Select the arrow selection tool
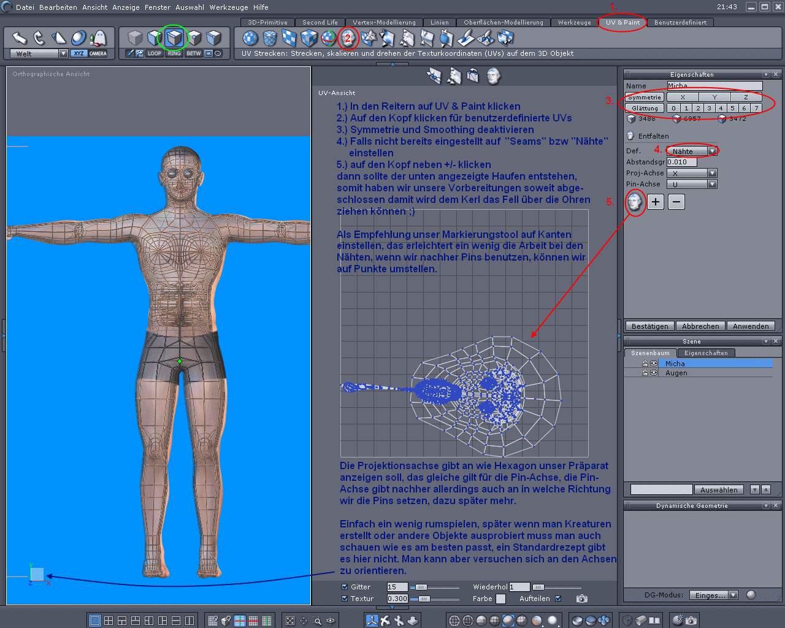This screenshot has height=628, width=785. (19, 38)
